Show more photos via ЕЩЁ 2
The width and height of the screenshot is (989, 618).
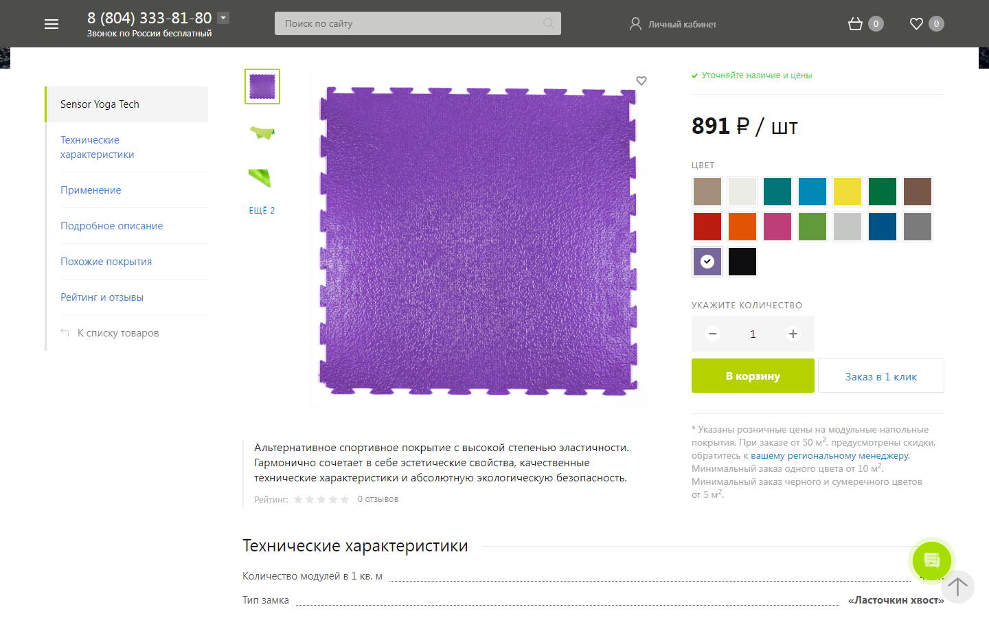click(262, 210)
